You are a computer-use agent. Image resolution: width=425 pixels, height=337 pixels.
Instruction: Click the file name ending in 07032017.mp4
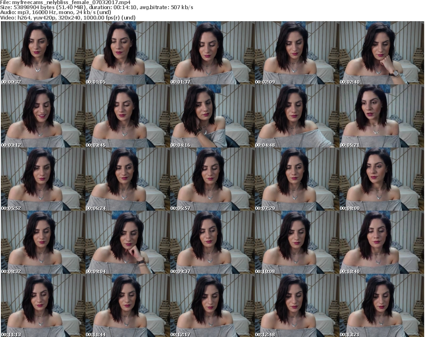[71, 2]
